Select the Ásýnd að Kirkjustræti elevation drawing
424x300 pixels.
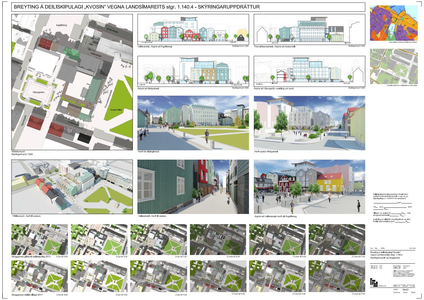coord(193,71)
